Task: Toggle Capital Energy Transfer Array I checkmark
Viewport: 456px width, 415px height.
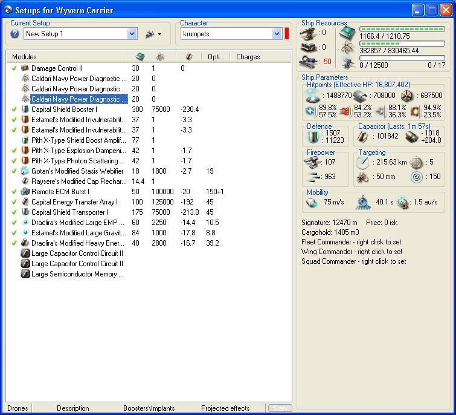Action: click(x=14, y=202)
